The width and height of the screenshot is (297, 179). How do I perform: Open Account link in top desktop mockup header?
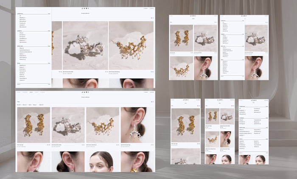(x=146, y=9)
